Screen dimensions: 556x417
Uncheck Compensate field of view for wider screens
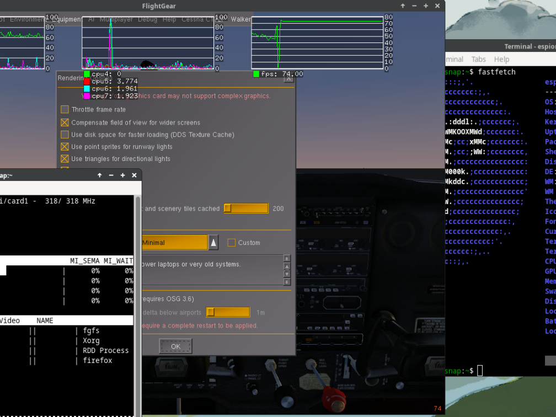[x=65, y=122]
